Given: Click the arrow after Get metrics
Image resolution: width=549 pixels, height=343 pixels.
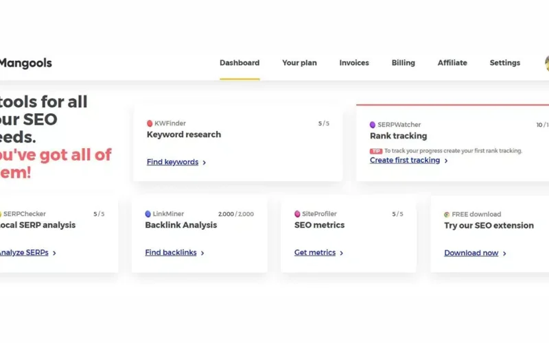Looking at the screenshot, I should 341,253.
